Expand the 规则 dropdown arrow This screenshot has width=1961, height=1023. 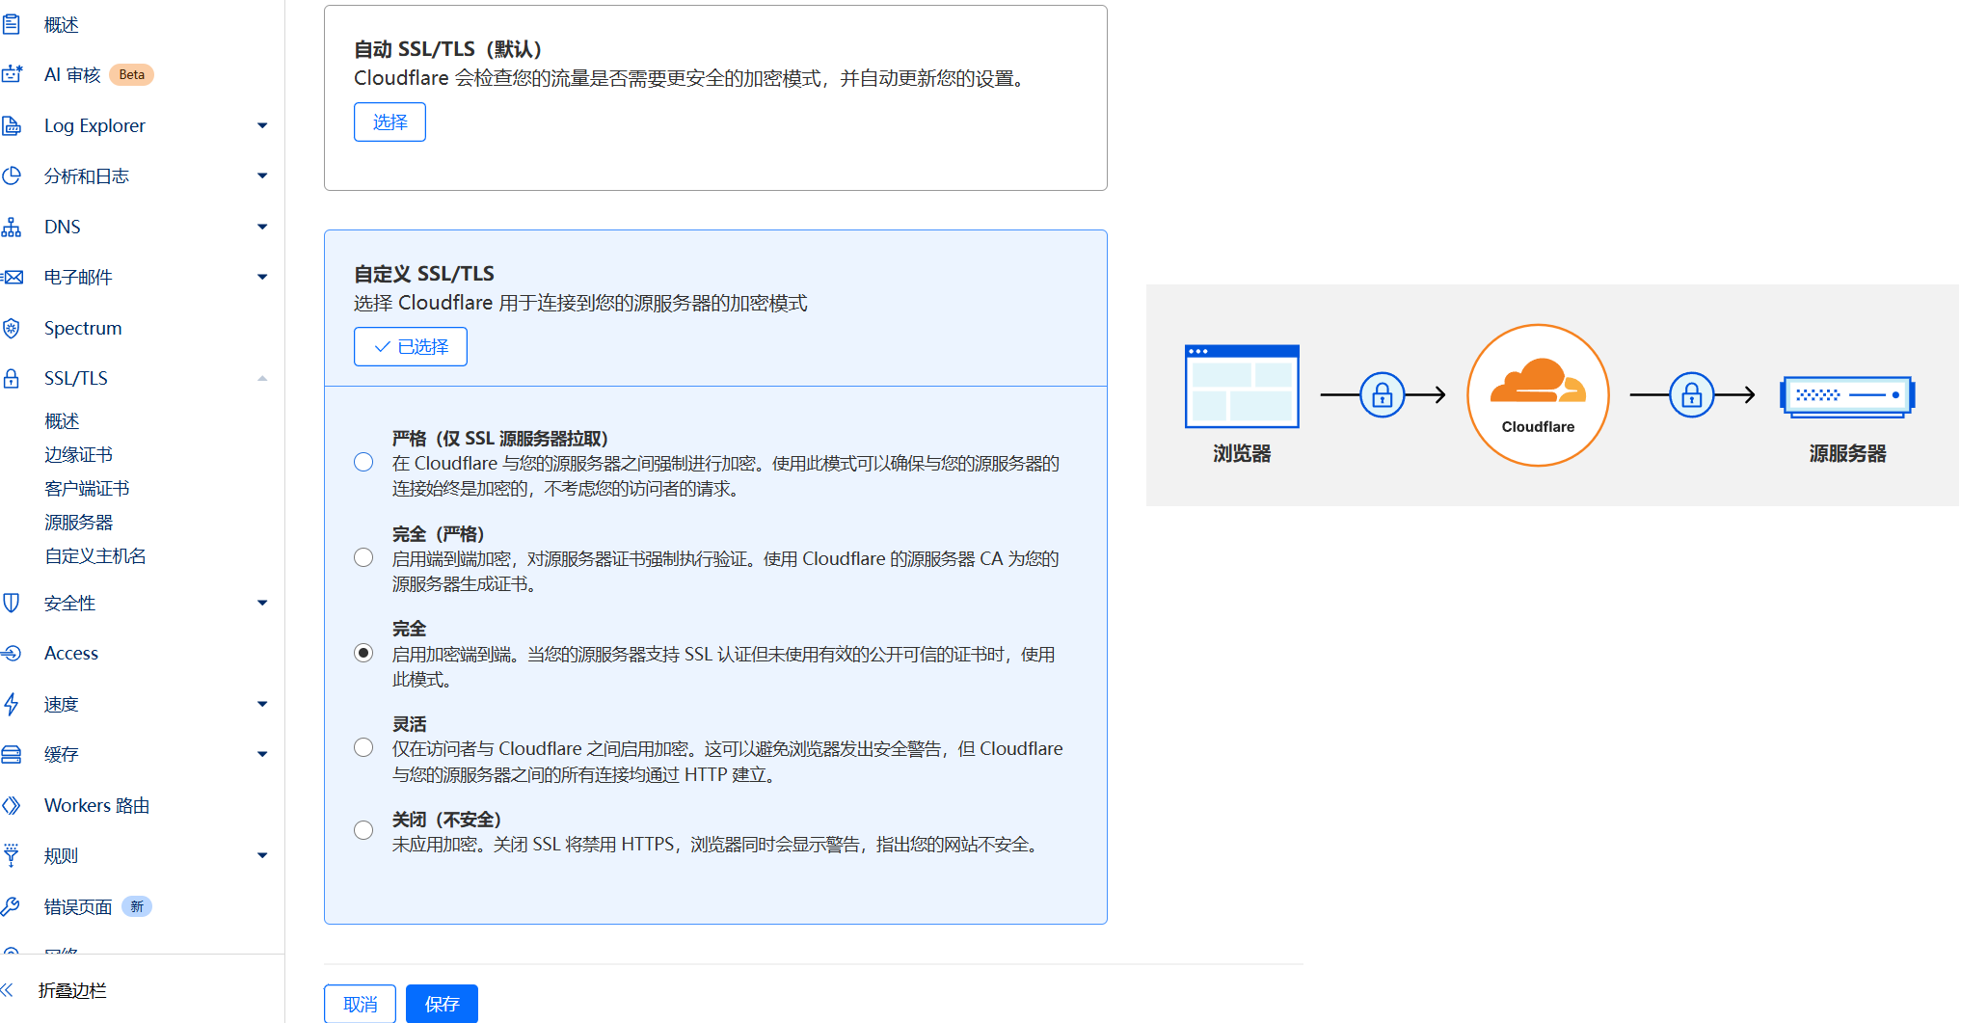coord(262,855)
